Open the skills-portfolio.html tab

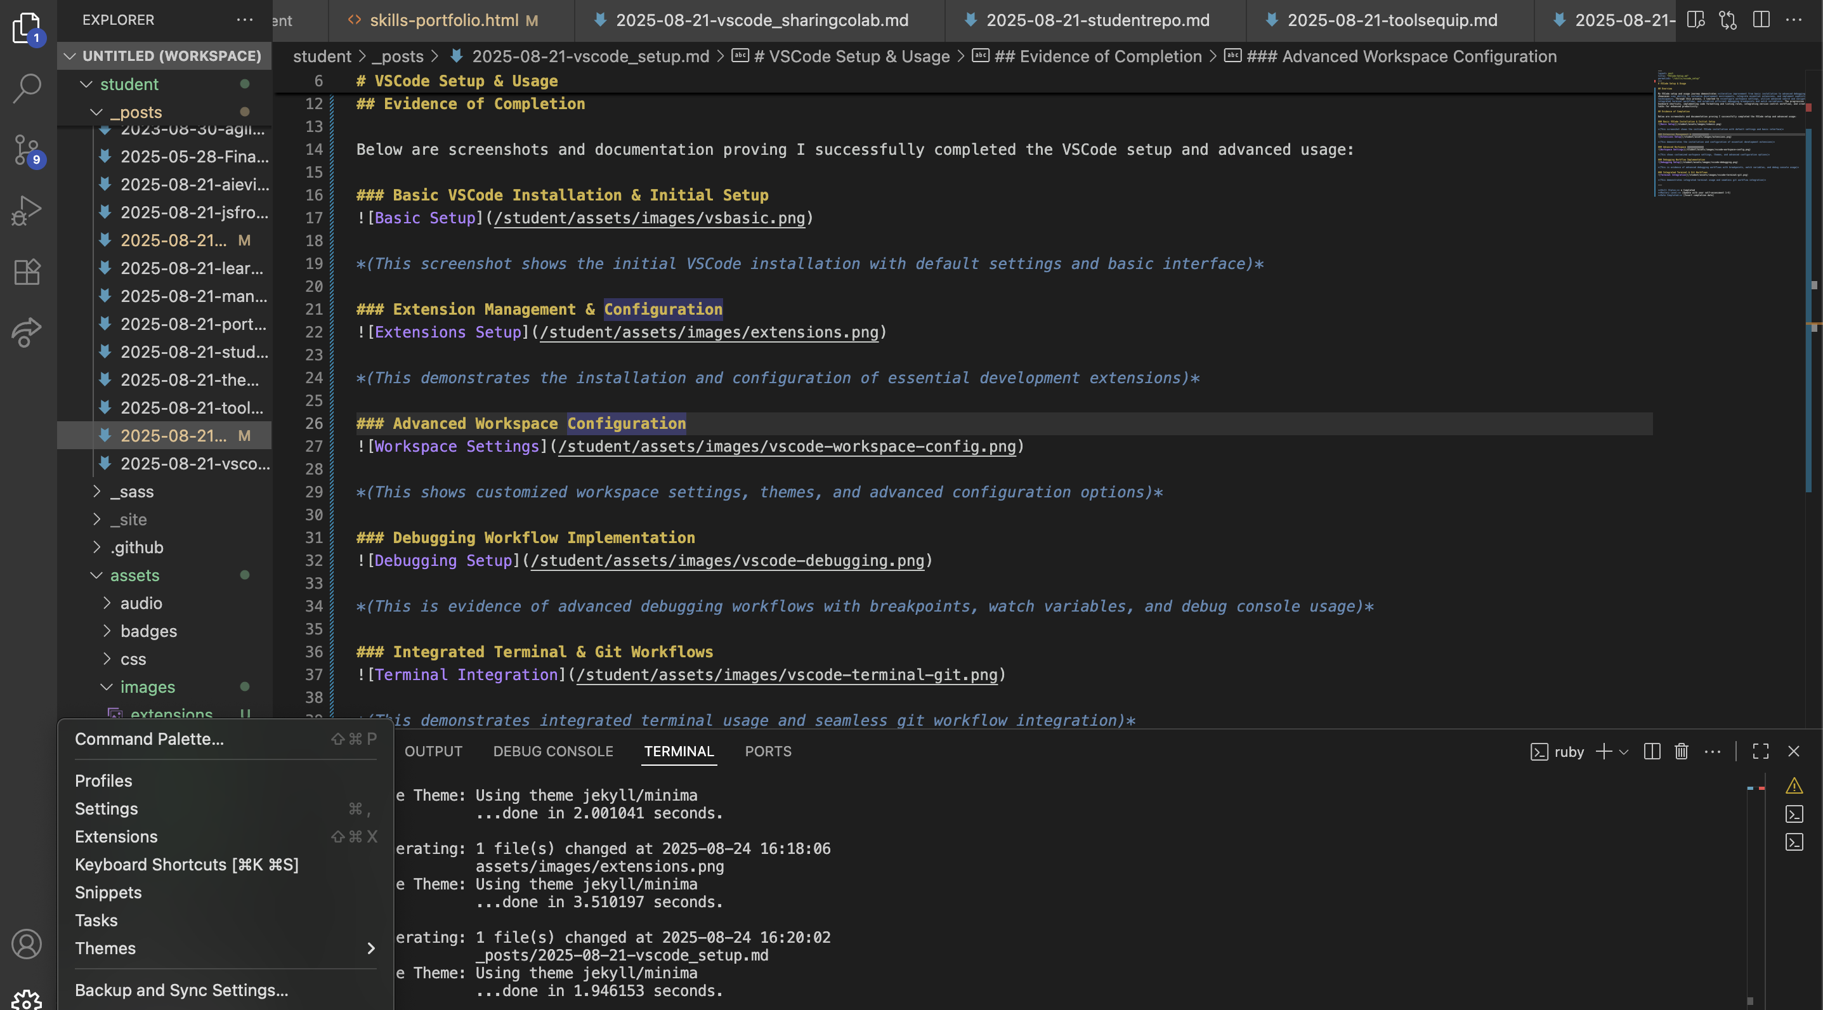pyautogui.click(x=452, y=20)
